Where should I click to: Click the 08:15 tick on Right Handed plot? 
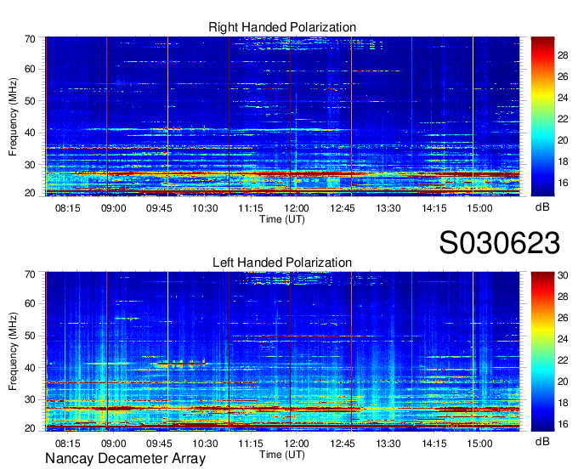[67, 208]
